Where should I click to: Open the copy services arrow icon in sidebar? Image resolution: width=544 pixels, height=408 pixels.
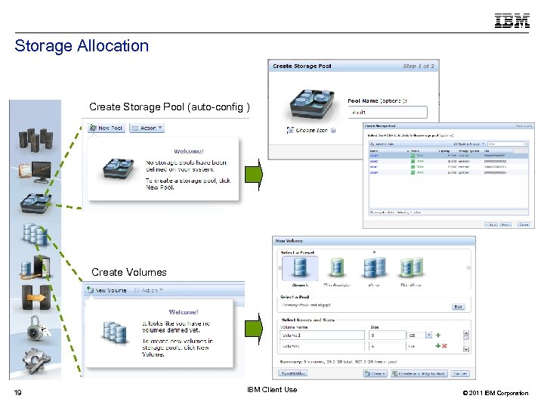pyautogui.click(x=36, y=298)
